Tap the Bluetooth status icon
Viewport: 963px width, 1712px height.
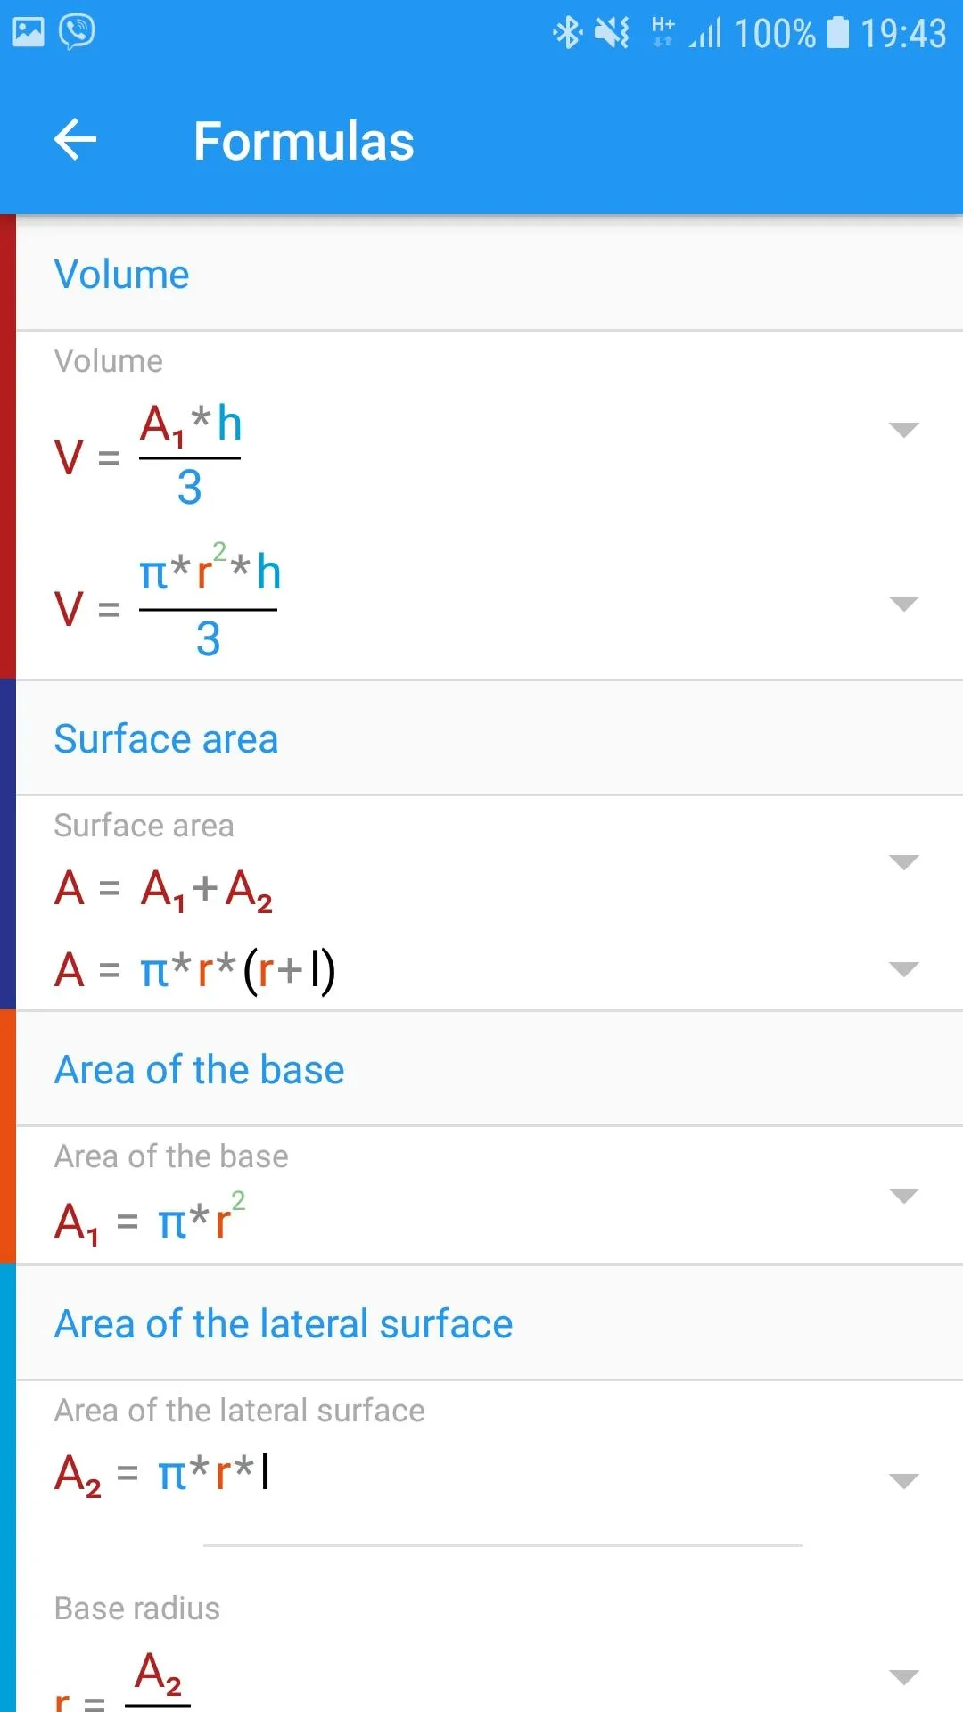(568, 34)
